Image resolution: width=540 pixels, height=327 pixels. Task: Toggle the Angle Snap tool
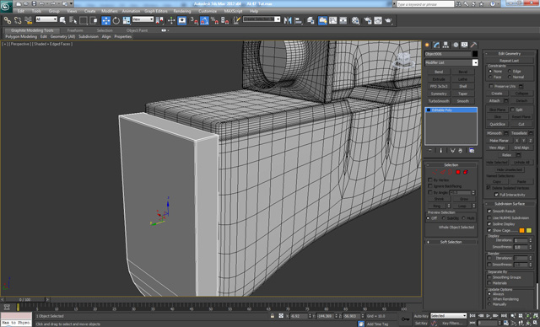tap(204, 20)
